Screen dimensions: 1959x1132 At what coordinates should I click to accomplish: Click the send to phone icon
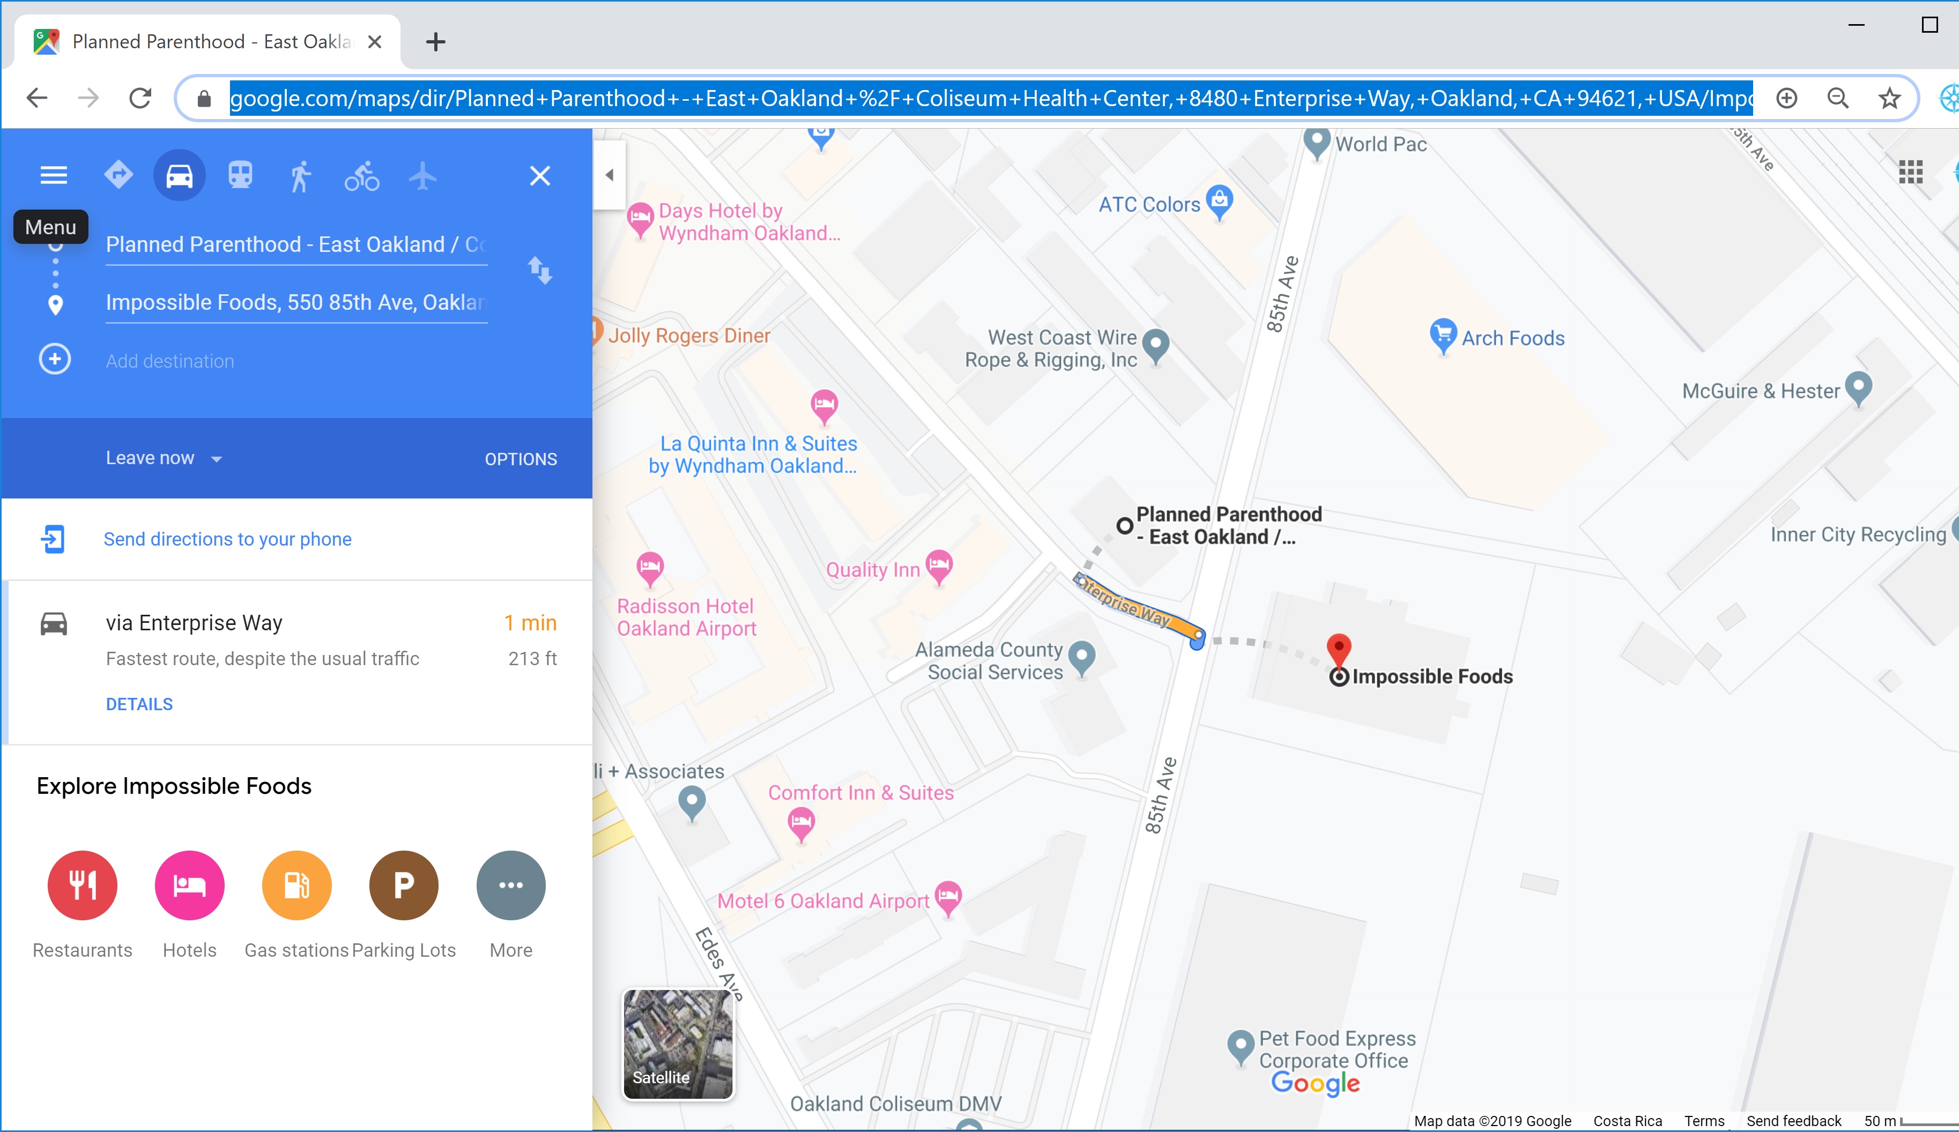pos(53,539)
